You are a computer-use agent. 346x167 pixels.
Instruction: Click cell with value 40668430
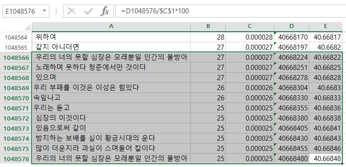(x=292, y=138)
